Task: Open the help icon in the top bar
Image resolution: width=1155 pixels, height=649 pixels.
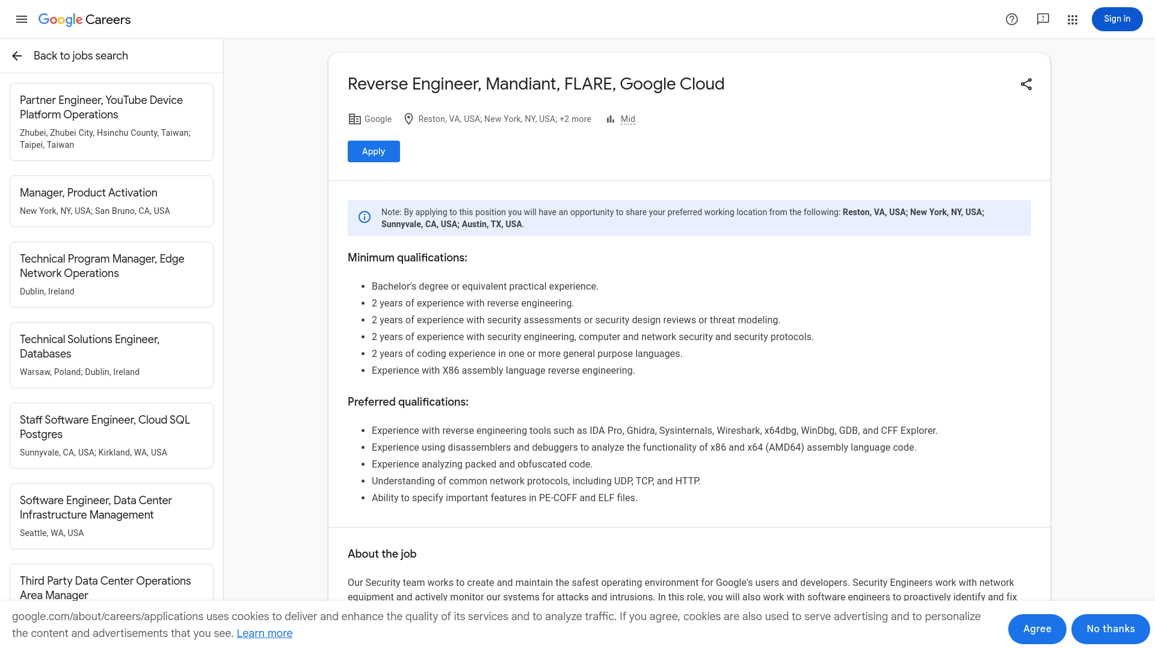Action: pyautogui.click(x=1012, y=19)
